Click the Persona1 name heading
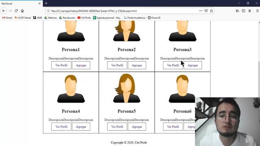The width and height of the screenshot is (260, 146). coord(71,49)
